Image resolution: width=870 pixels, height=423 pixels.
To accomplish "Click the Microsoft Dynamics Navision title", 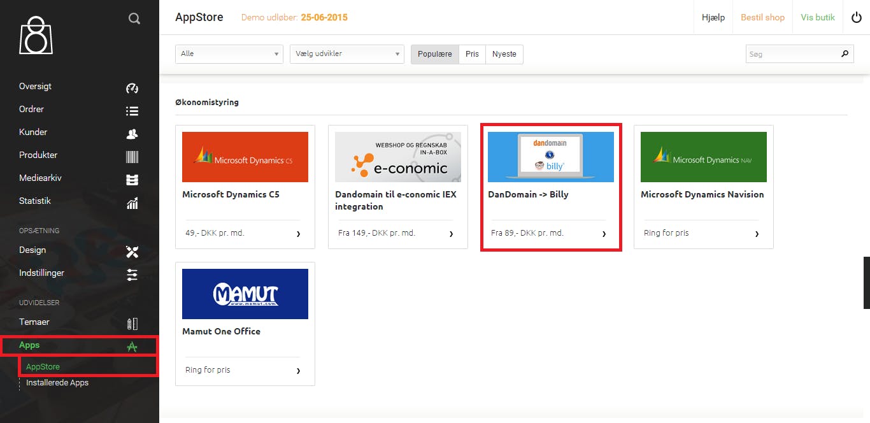I will pyautogui.click(x=702, y=194).
